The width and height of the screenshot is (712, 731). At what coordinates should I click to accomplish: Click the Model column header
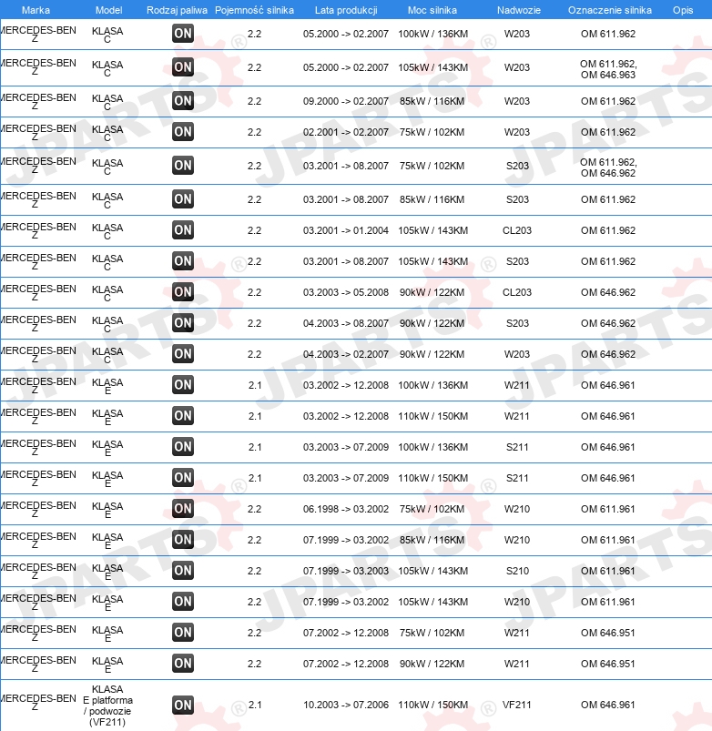pos(108,10)
